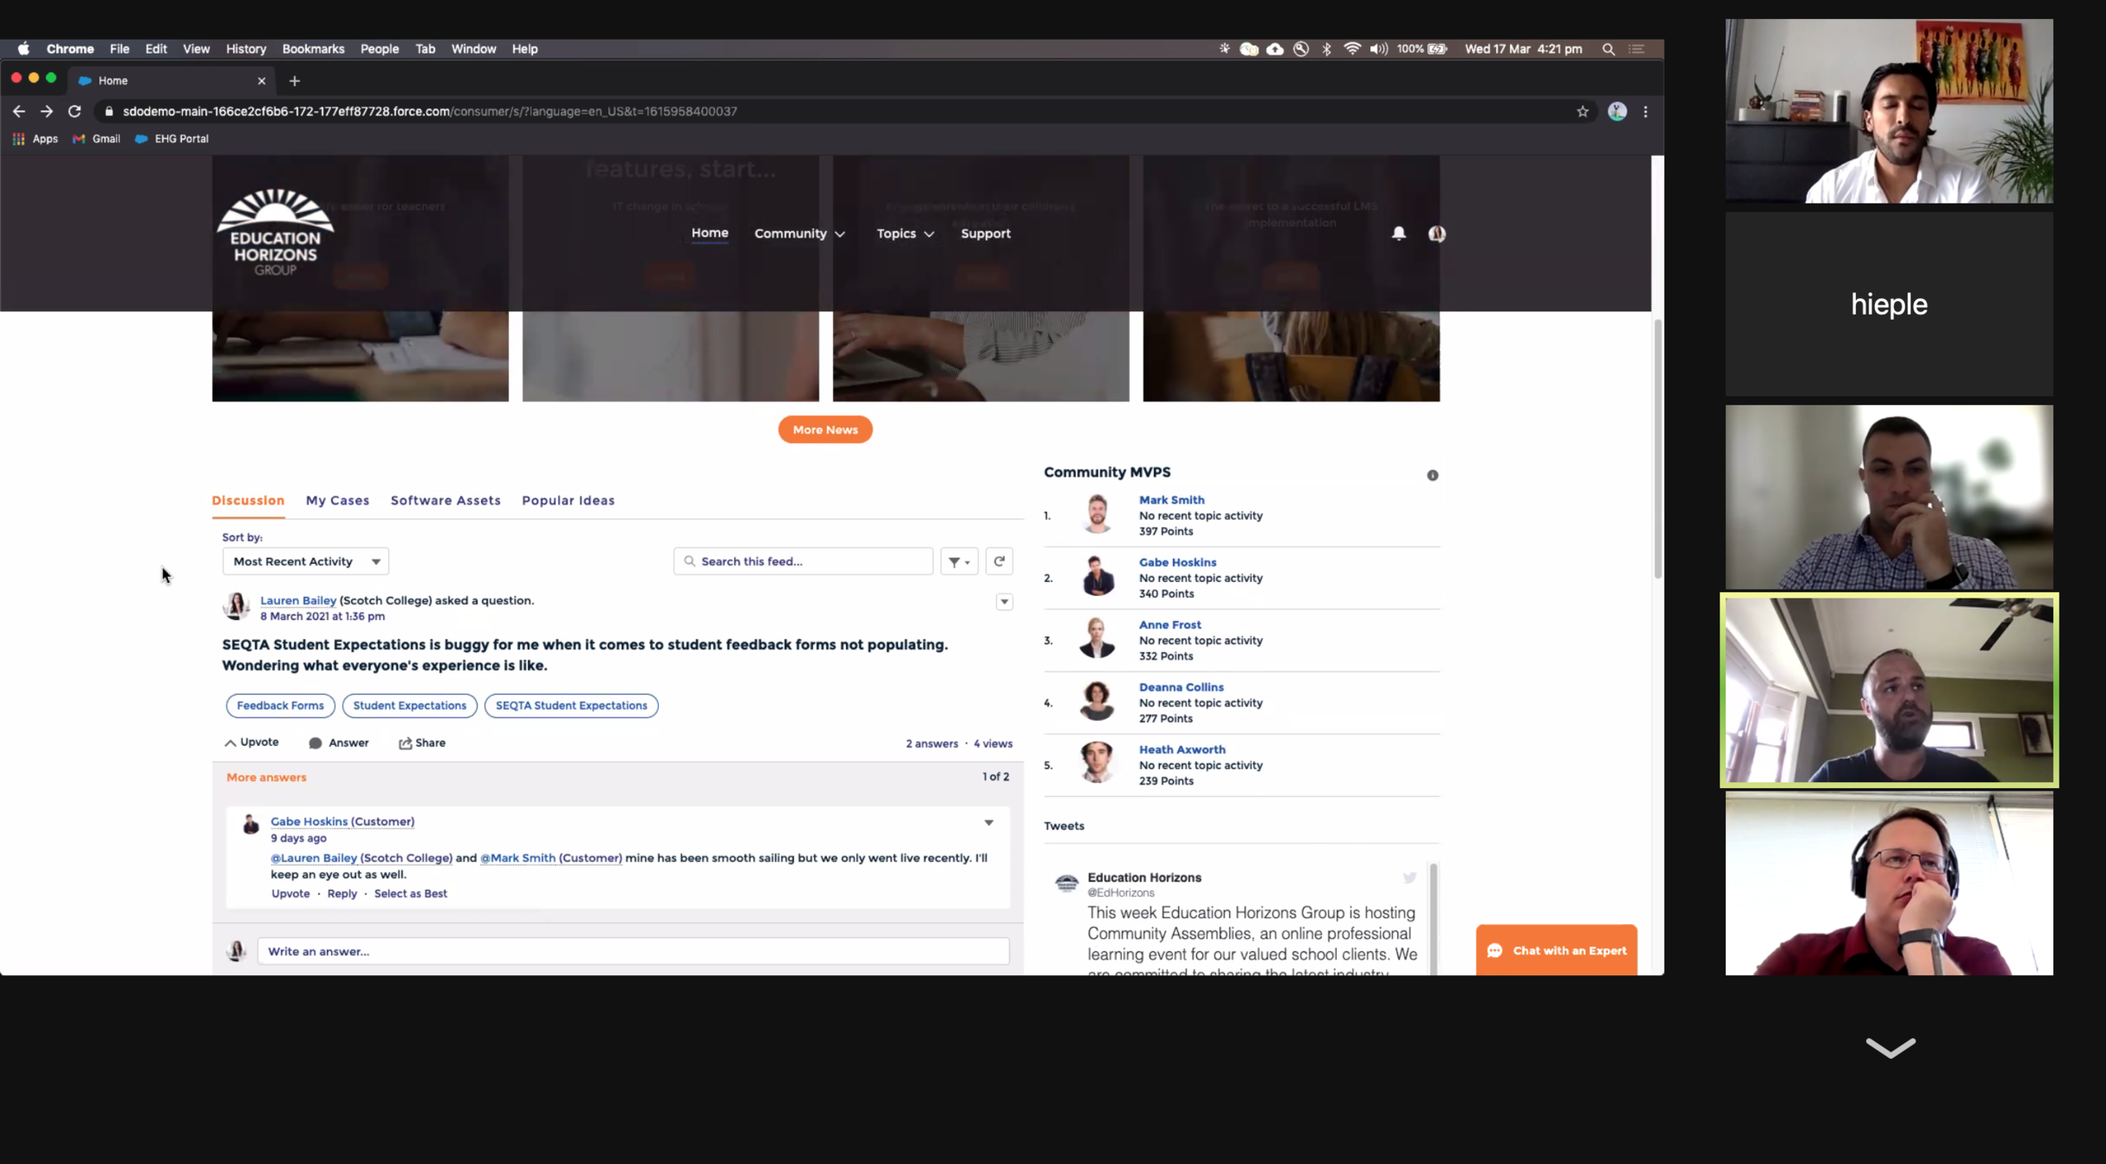Viewport: 2106px width, 1164px height.
Task: Bookmark page with the star icon
Action: click(1583, 111)
